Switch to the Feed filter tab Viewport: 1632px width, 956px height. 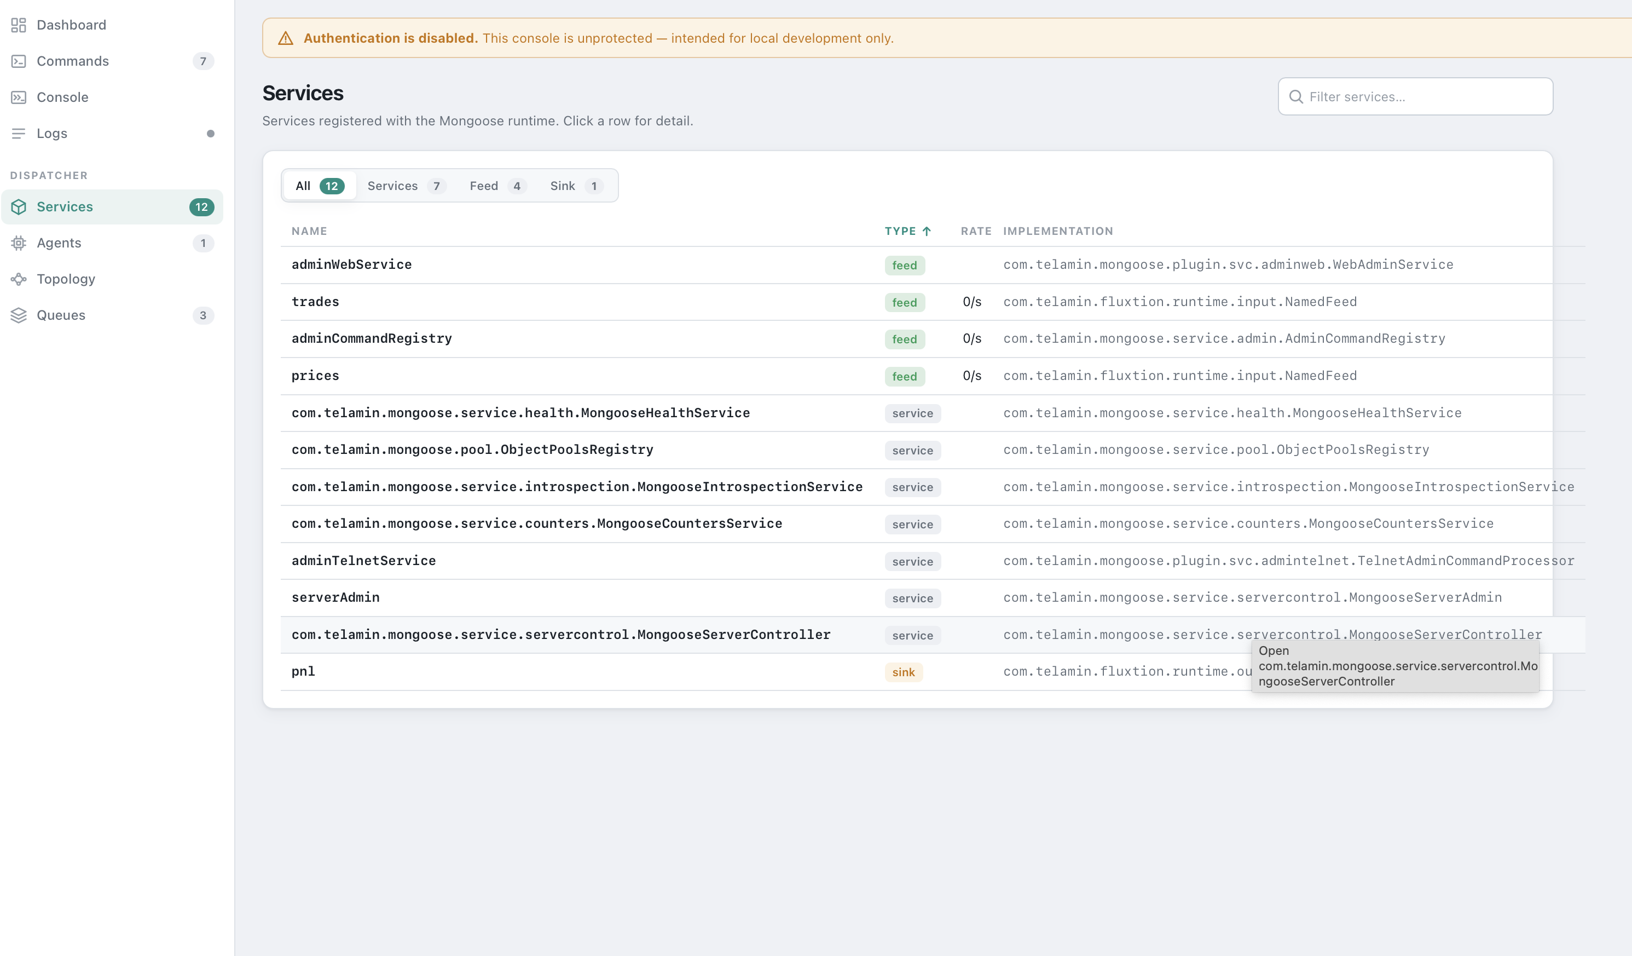498,186
